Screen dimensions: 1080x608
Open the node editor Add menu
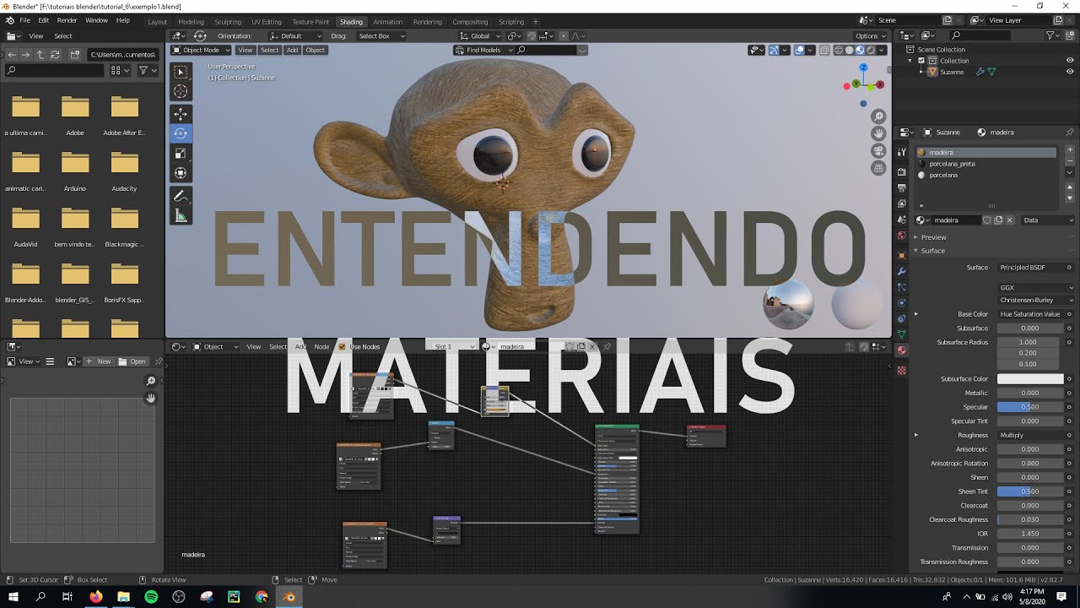[x=300, y=346]
